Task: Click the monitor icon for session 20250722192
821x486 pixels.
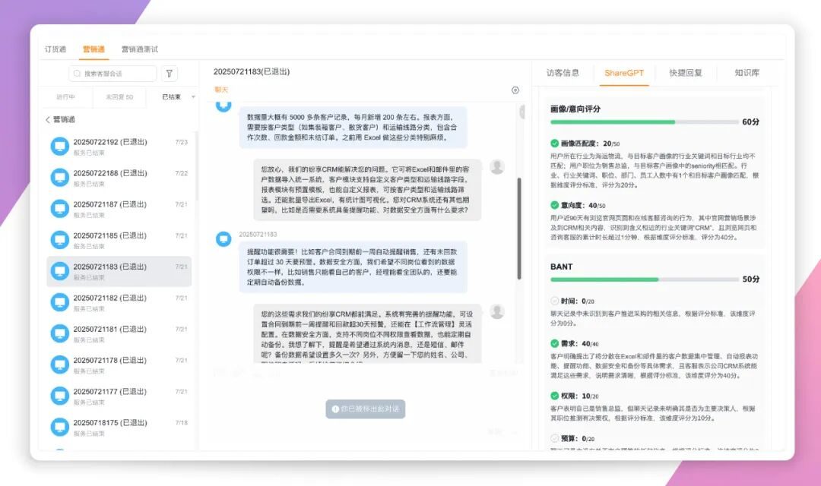Action: pos(59,147)
